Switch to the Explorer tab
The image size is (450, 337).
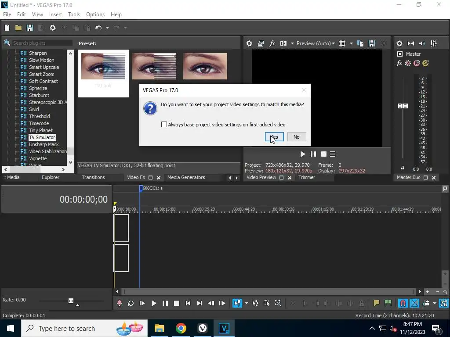point(51,177)
